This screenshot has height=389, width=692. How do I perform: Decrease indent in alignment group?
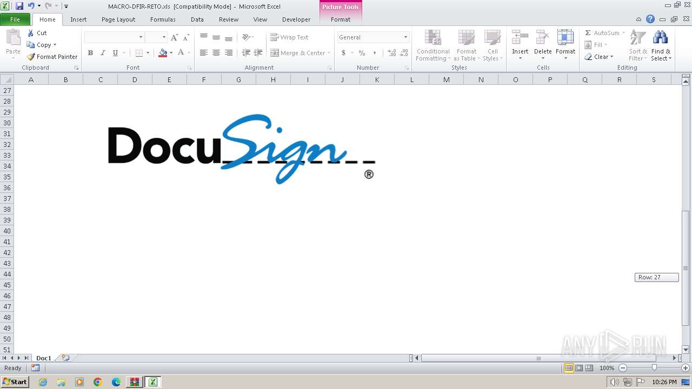point(246,53)
